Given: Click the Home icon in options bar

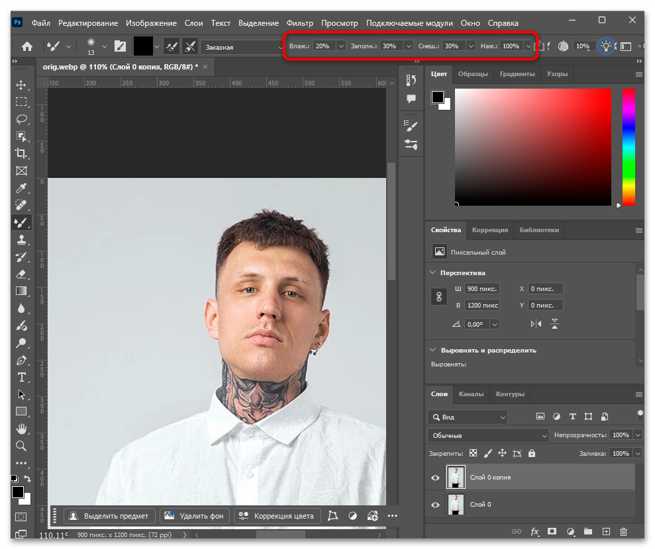Looking at the screenshot, I should click(27, 46).
